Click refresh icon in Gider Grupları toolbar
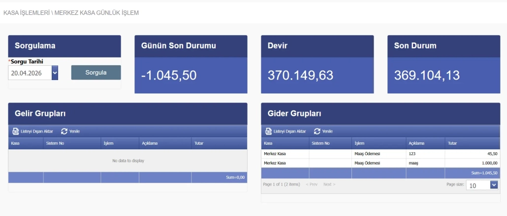507x216 pixels. click(317, 132)
